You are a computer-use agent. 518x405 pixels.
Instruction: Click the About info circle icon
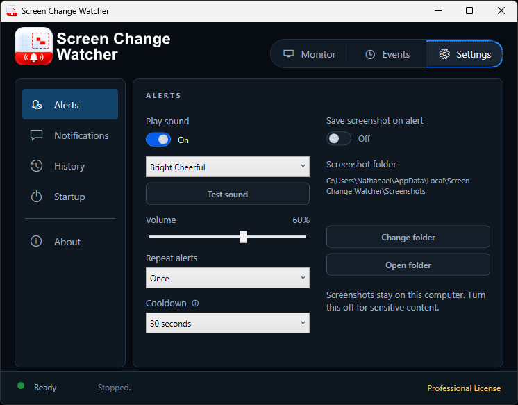coord(36,241)
